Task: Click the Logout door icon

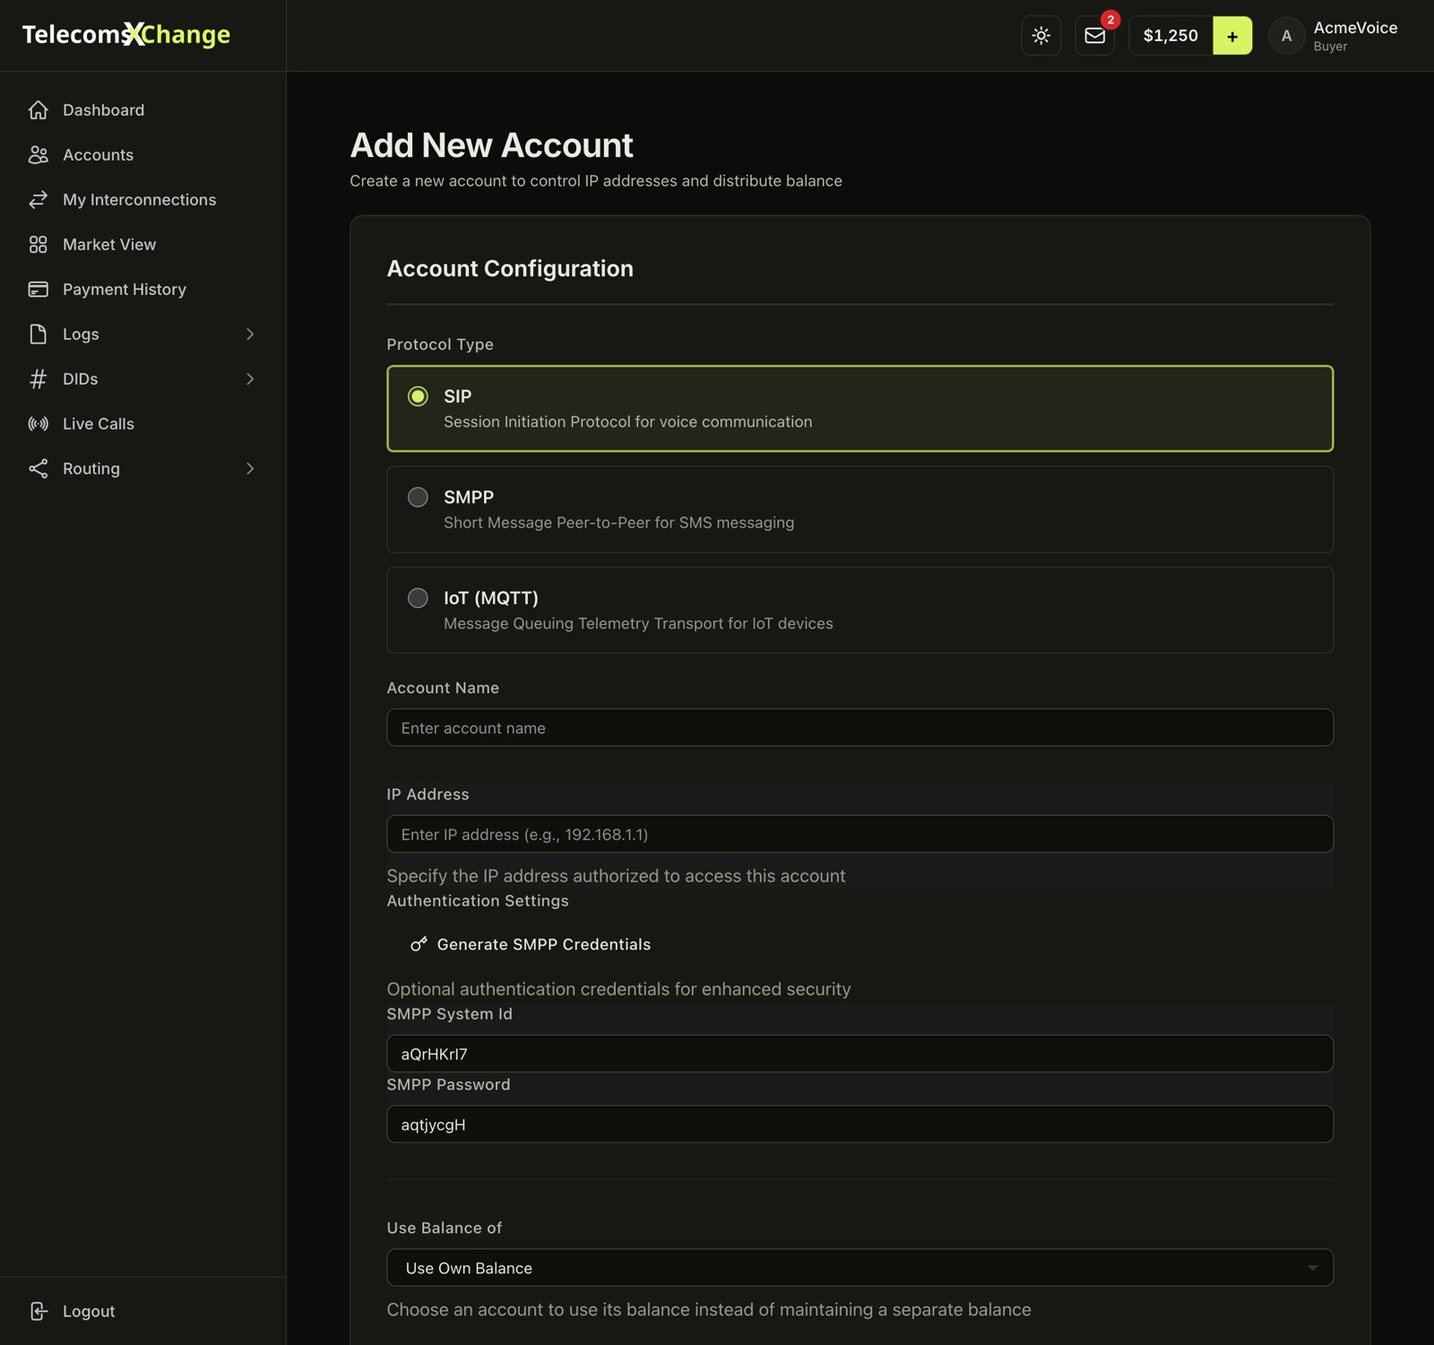Action: [38, 1311]
